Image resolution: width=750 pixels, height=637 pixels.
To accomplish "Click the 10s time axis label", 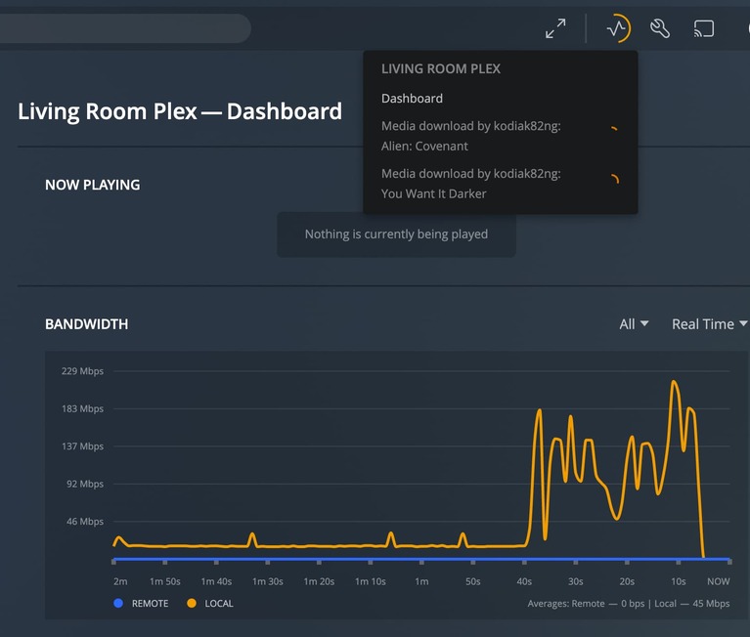I will click(x=679, y=581).
